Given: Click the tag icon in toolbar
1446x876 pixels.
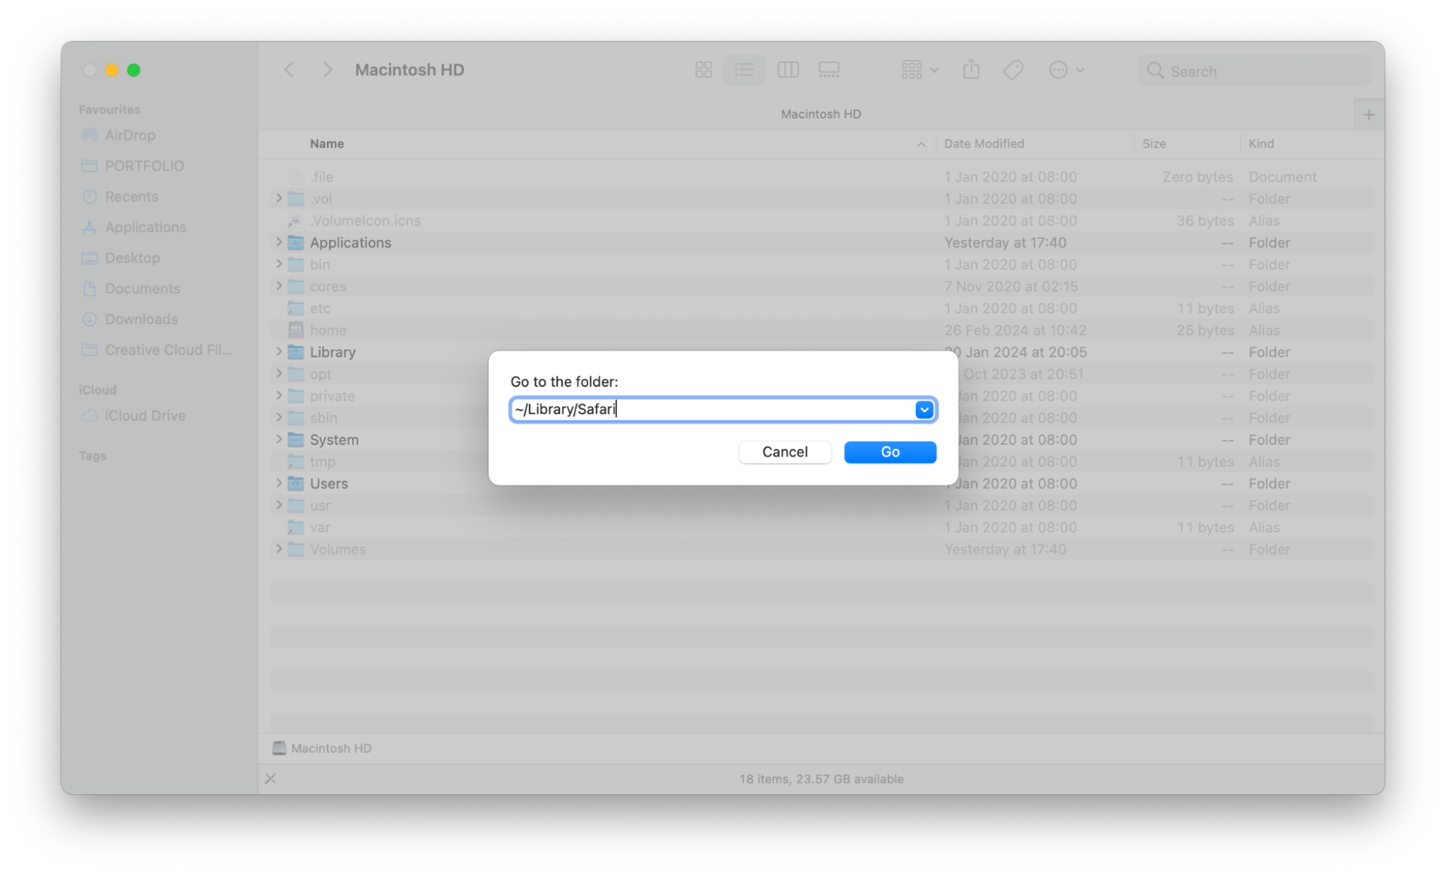Looking at the screenshot, I should [1013, 70].
